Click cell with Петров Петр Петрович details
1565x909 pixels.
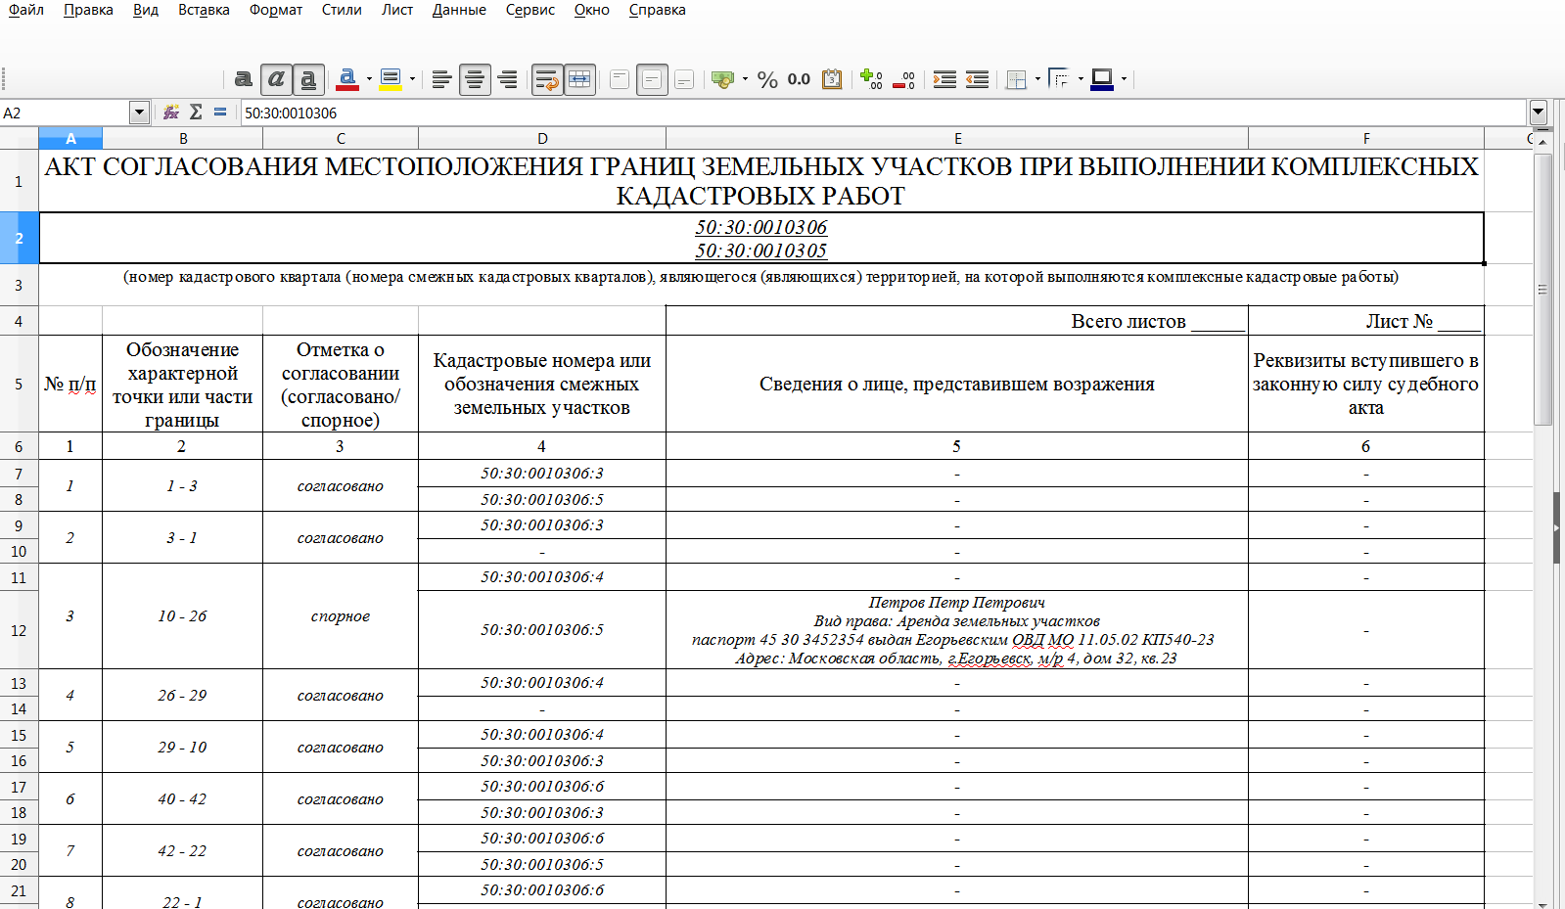coord(957,630)
